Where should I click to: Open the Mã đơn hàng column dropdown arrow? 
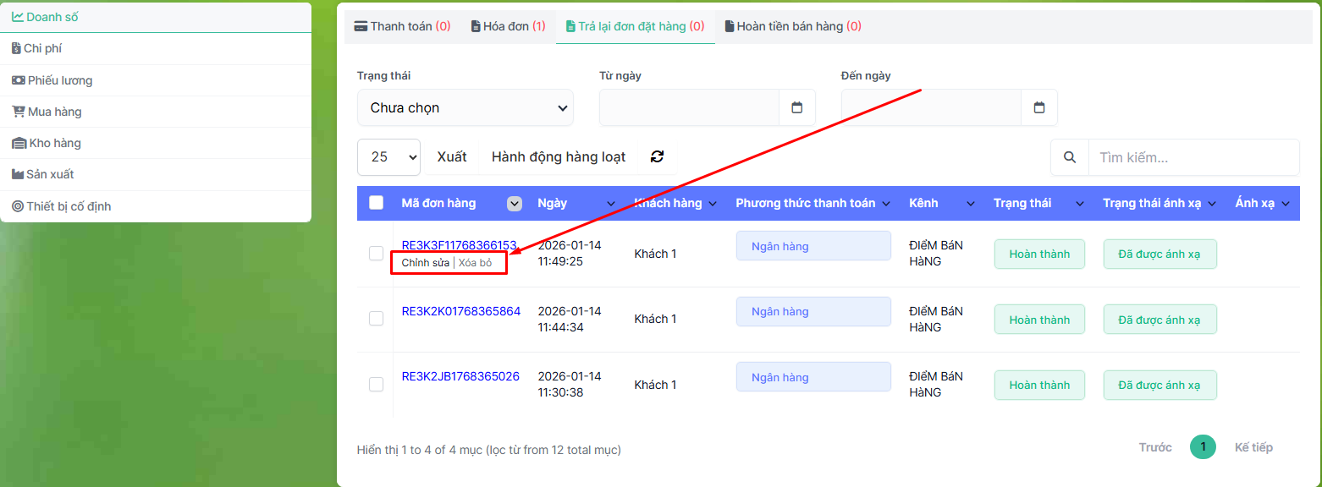pos(514,203)
